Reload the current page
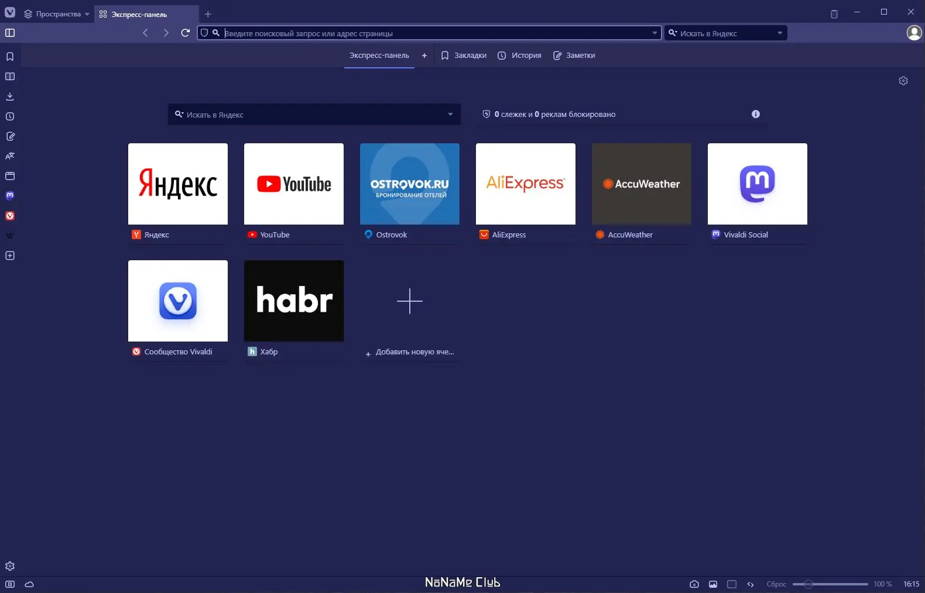 186,33
